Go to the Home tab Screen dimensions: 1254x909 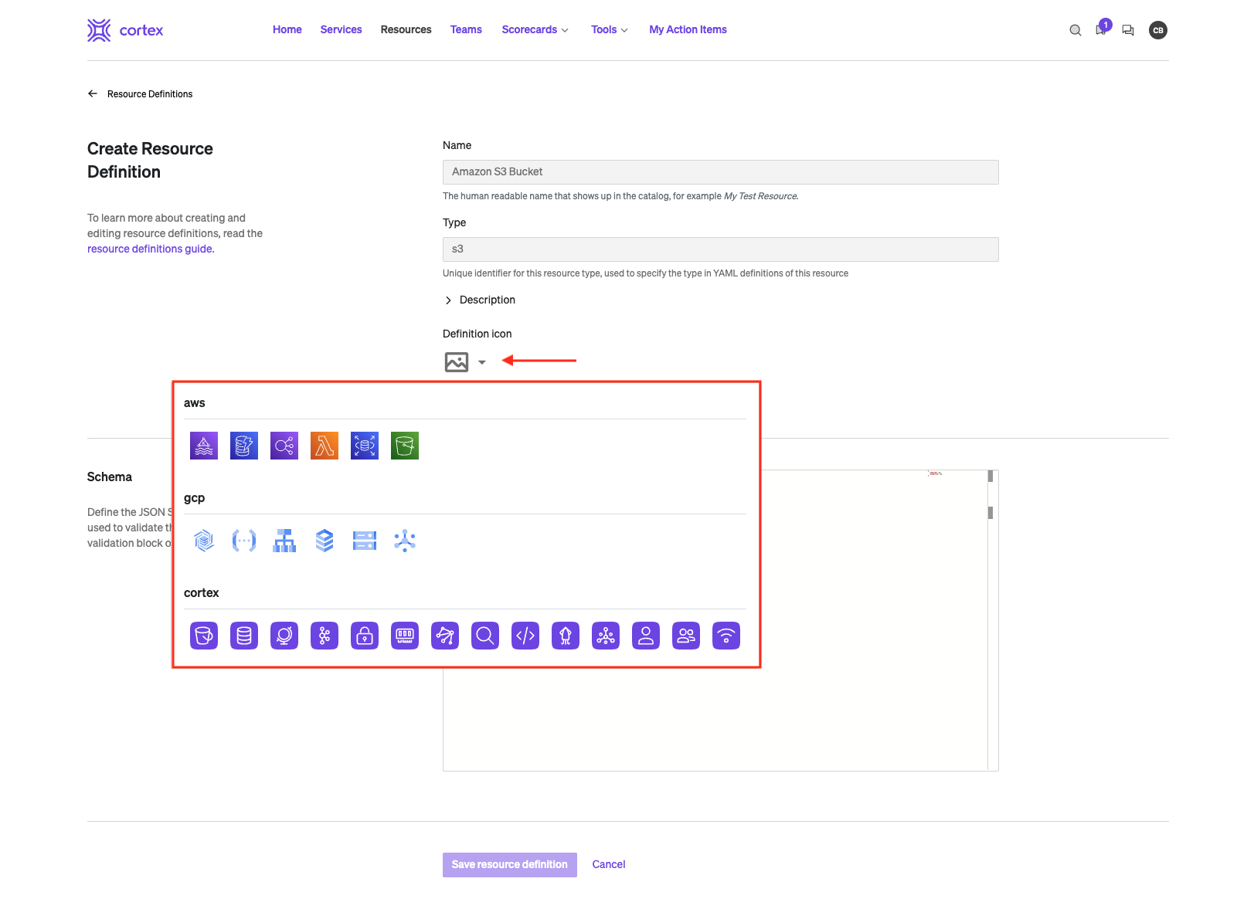[x=287, y=29]
